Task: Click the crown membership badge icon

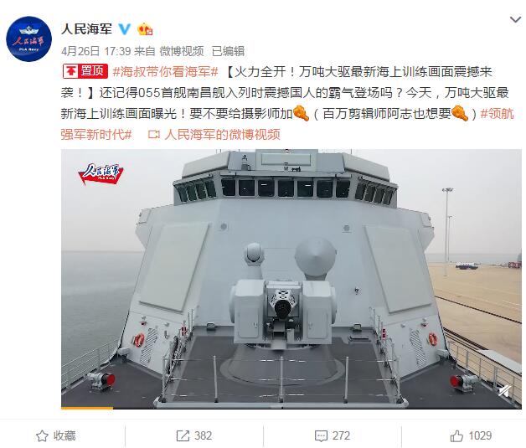Action: [145, 29]
